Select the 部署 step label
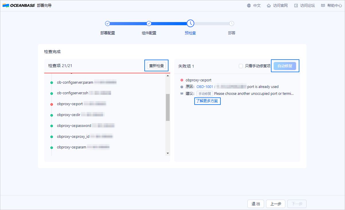 click(x=232, y=33)
